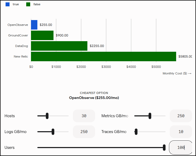The image size is (196, 156).
Task: Click the Logs GB/mo slider handle
Action: [53, 132]
